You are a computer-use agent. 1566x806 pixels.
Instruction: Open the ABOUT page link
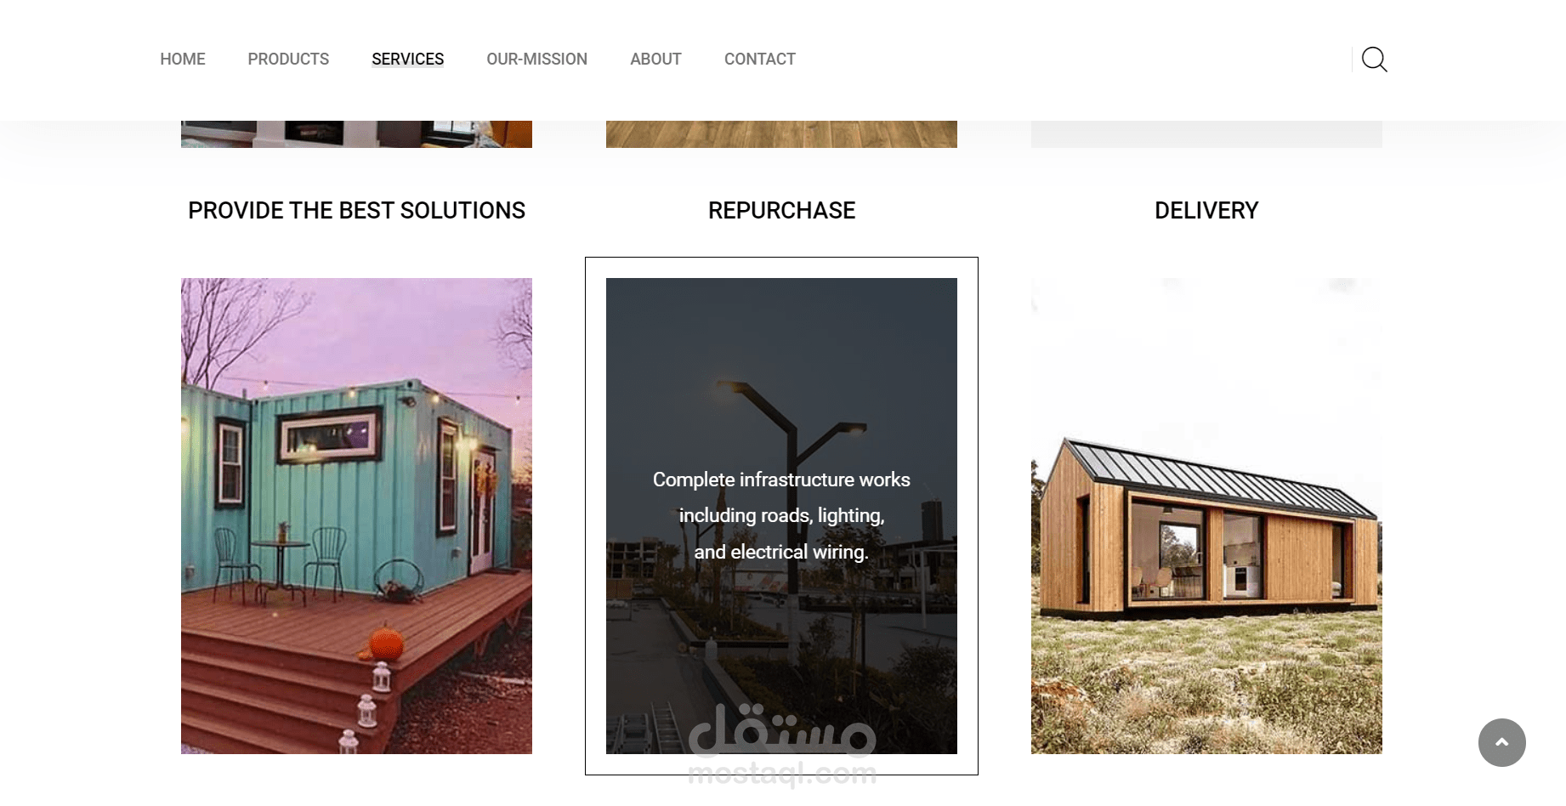point(655,60)
